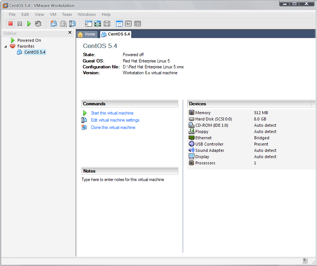Toggle the Show Sidebar toolbar icon
Image resolution: width=317 pixels, height=266 pixels.
[88, 24]
